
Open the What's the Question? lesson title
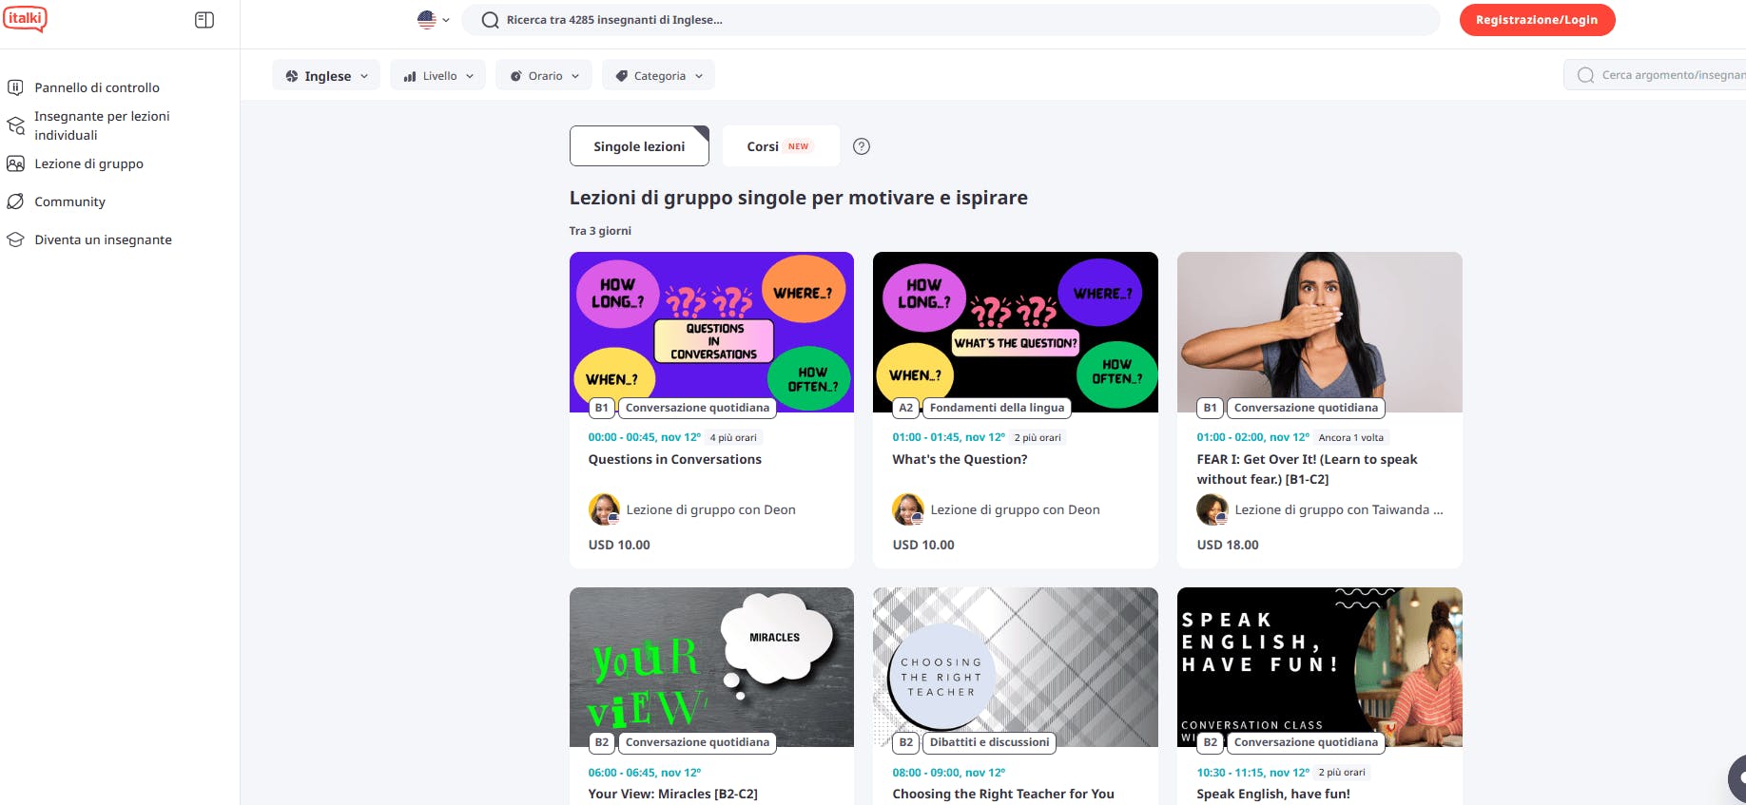click(x=960, y=459)
